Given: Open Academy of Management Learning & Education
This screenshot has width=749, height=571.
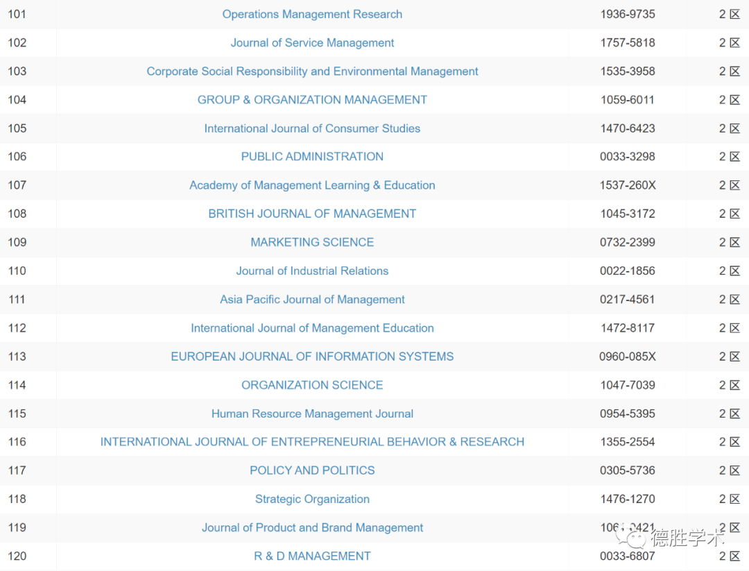Looking at the screenshot, I should [312, 185].
